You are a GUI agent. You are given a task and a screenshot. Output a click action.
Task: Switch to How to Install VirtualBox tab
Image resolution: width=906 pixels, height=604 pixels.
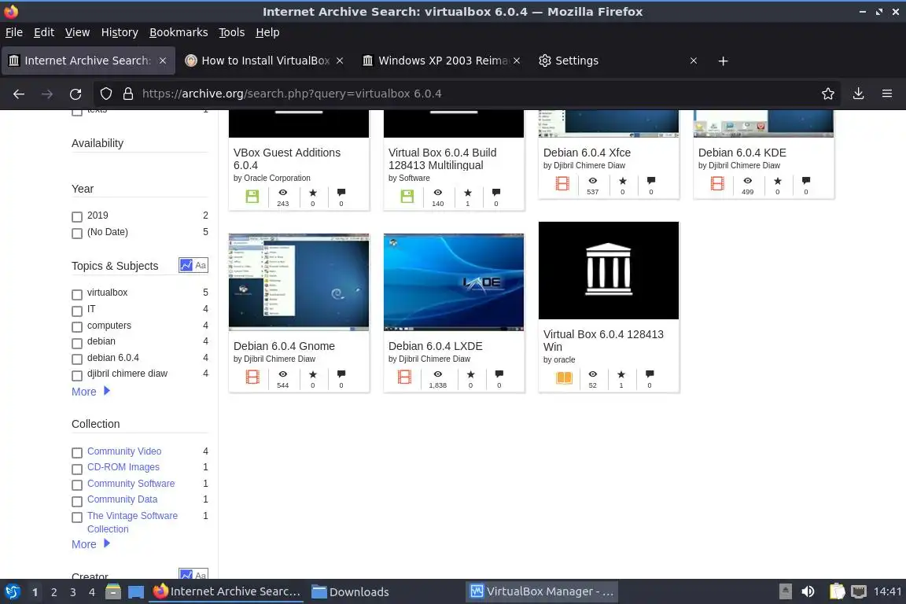coord(264,61)
